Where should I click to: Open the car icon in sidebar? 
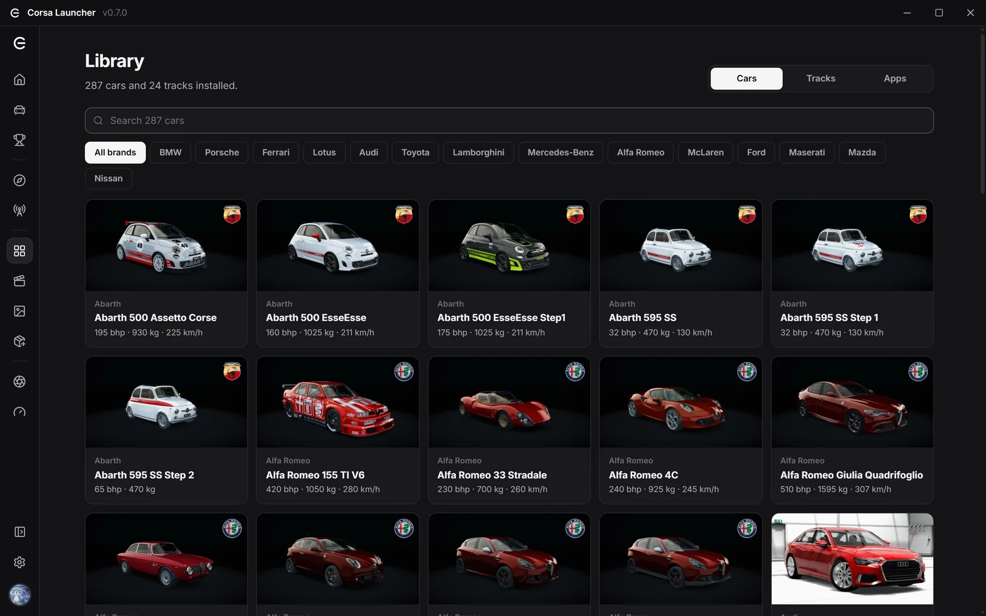(x=20, y=110)
